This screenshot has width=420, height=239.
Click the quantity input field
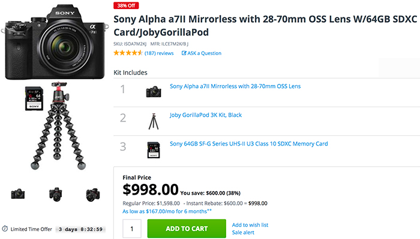[x=132, y=229]
